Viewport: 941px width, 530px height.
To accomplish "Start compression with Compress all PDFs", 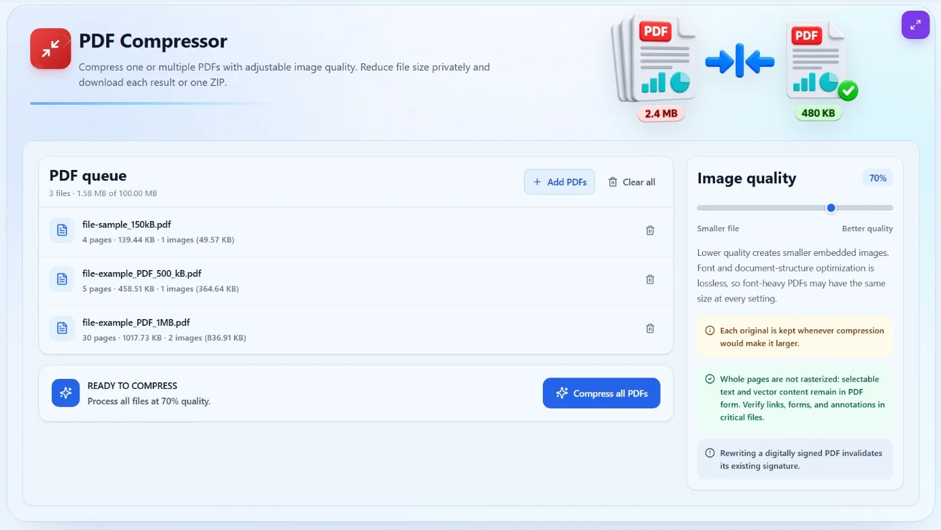I will point(601,393).
